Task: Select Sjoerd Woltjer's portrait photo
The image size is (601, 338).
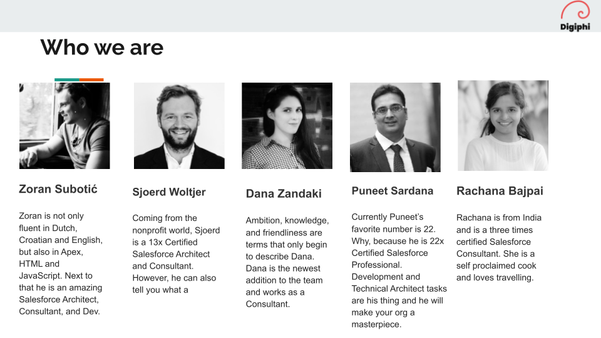Action: tap(179, 126)
